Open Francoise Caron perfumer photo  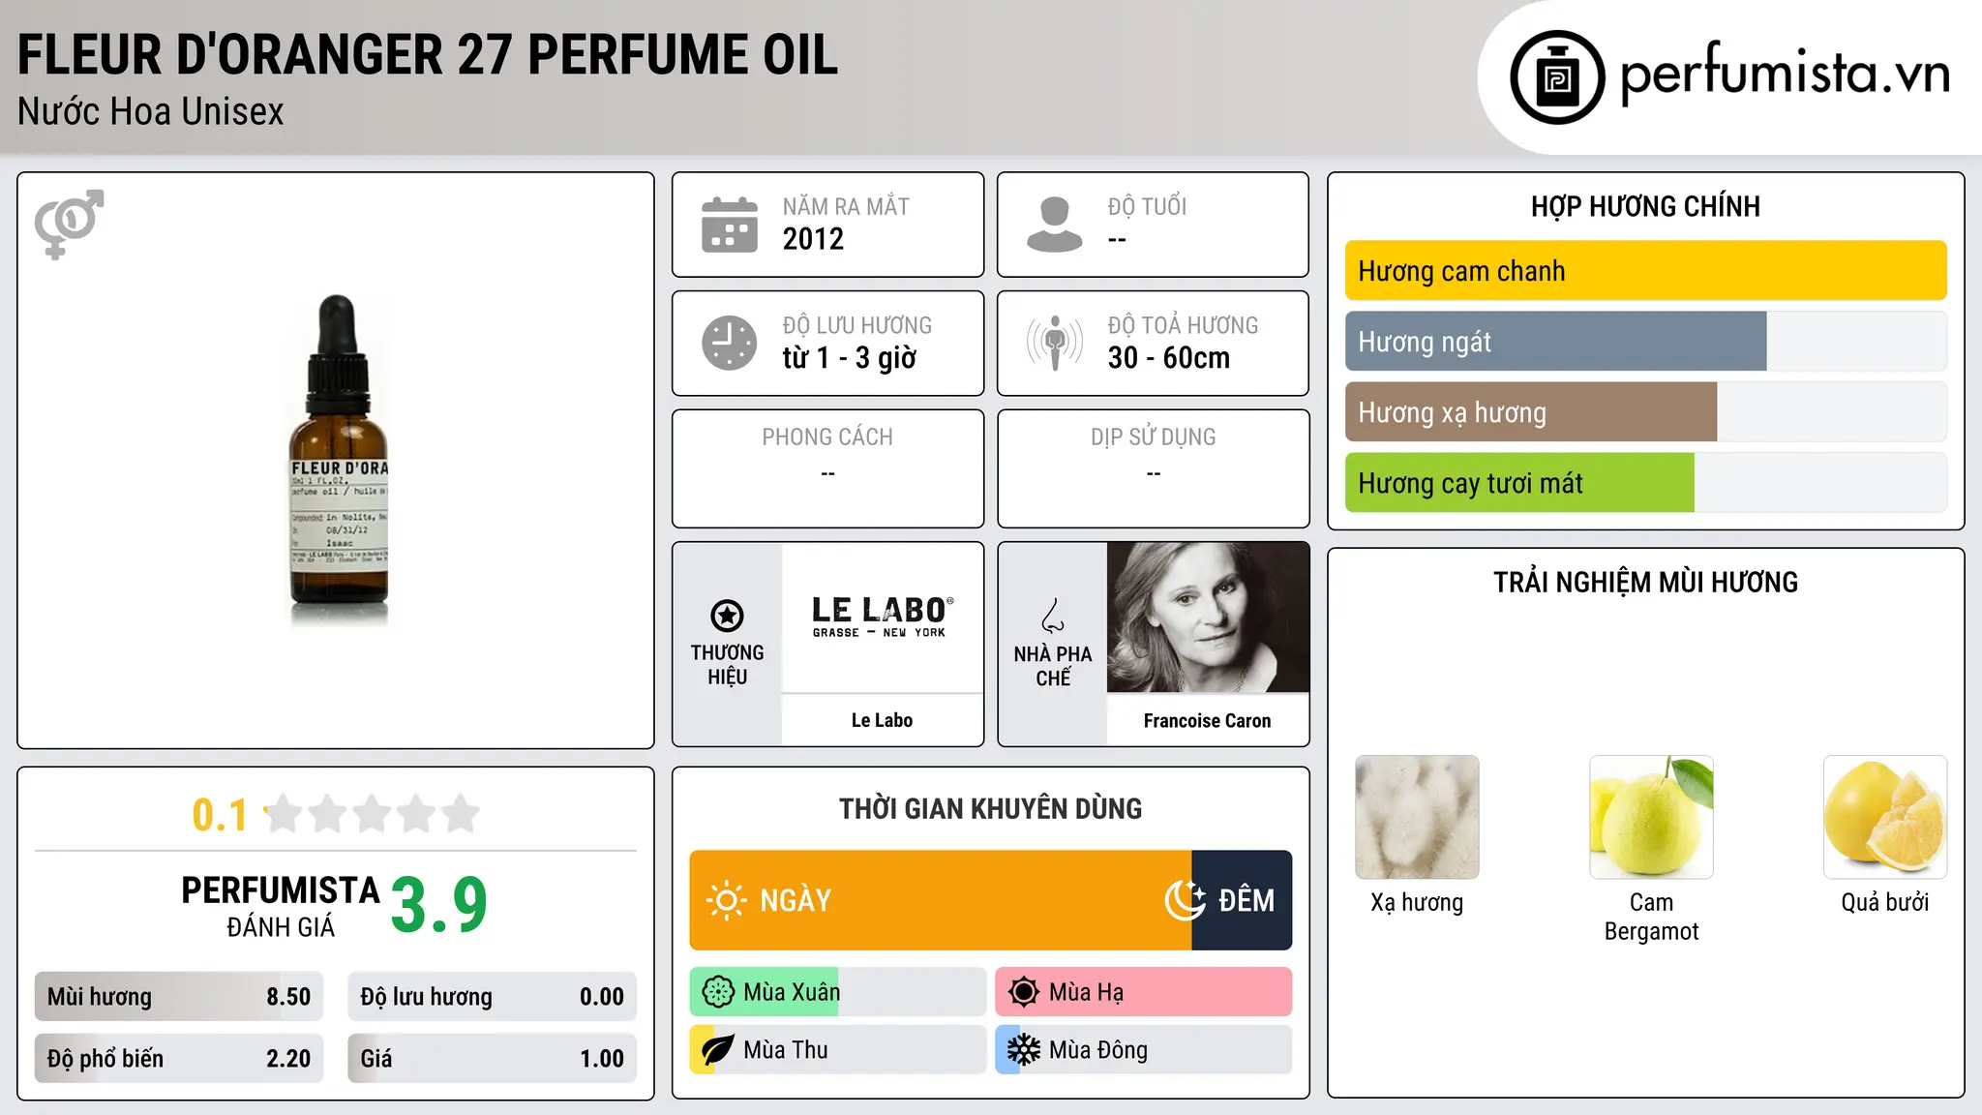coord(1208,618)
